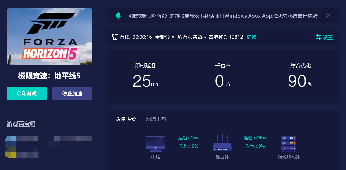
Task: Open the Forza Horizon 5 cover image
Action: pos(50,36)
